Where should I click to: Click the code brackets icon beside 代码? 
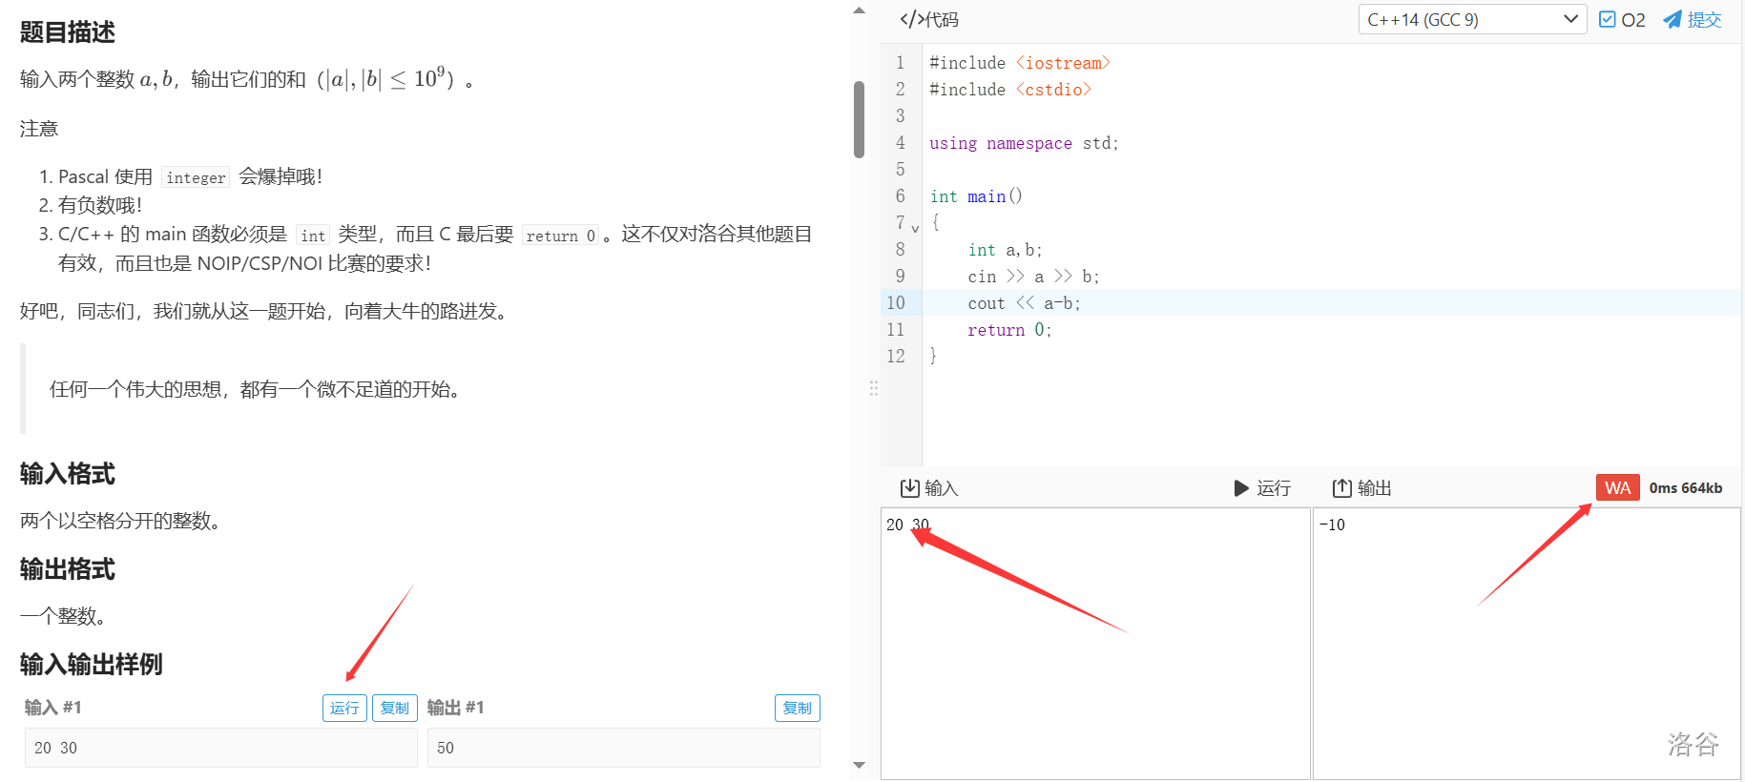tap(911, 20)
